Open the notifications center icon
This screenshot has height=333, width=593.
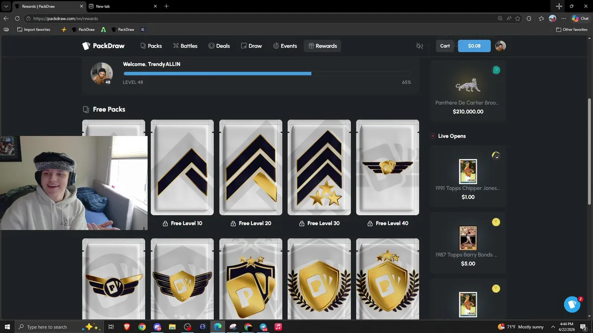point(583,327)
